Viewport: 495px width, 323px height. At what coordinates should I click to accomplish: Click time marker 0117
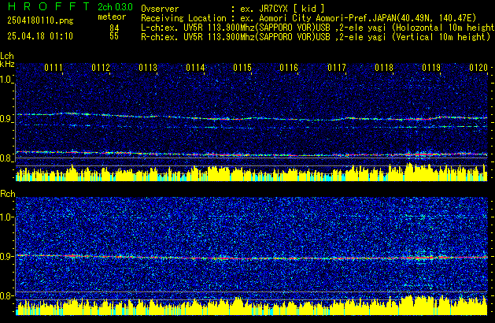point(337,68)
